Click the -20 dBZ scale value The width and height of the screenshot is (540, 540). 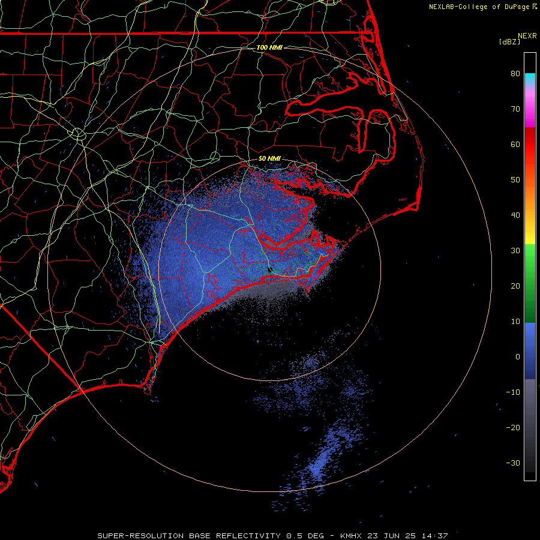point(513,427)
